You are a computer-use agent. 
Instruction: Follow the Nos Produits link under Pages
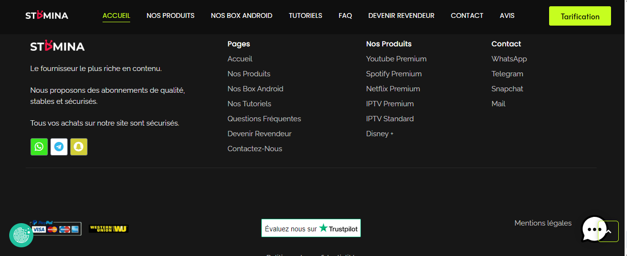249,74
